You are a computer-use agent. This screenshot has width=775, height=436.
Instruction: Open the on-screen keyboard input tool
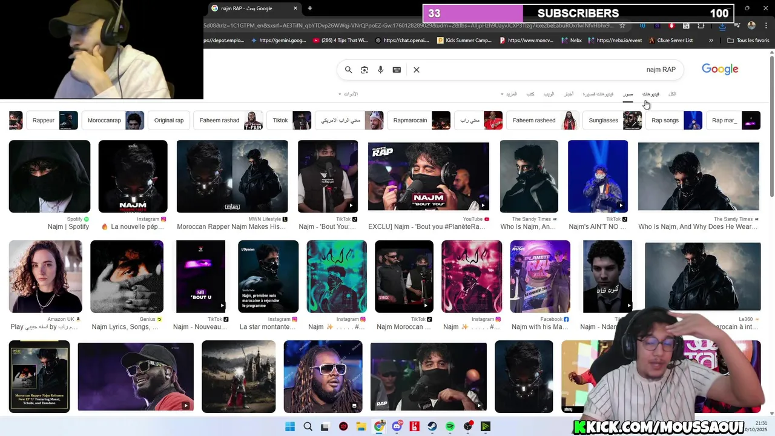(397, 70)
